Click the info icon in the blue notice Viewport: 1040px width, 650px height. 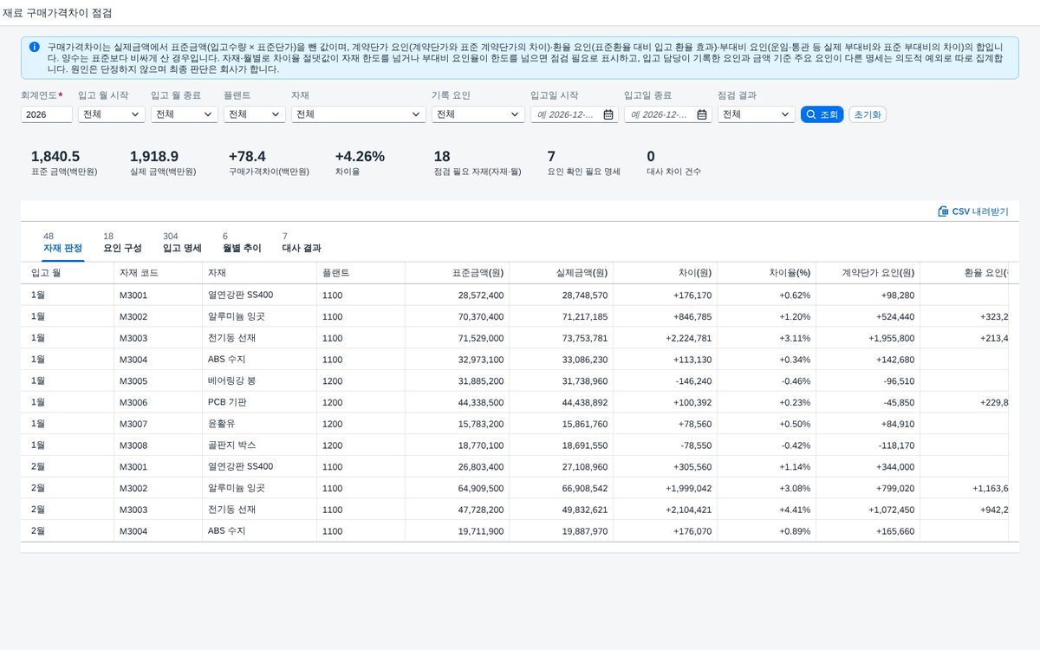[x=34, y=47]
